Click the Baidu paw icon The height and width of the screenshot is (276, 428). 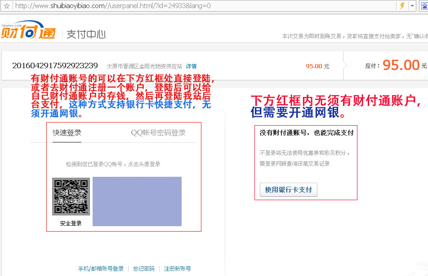click(424, 6)
